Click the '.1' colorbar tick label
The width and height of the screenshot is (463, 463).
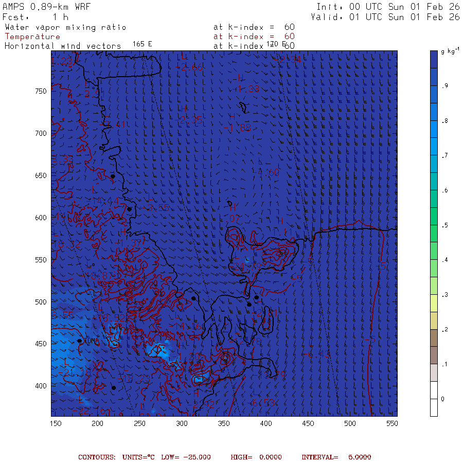pos(445,364)
